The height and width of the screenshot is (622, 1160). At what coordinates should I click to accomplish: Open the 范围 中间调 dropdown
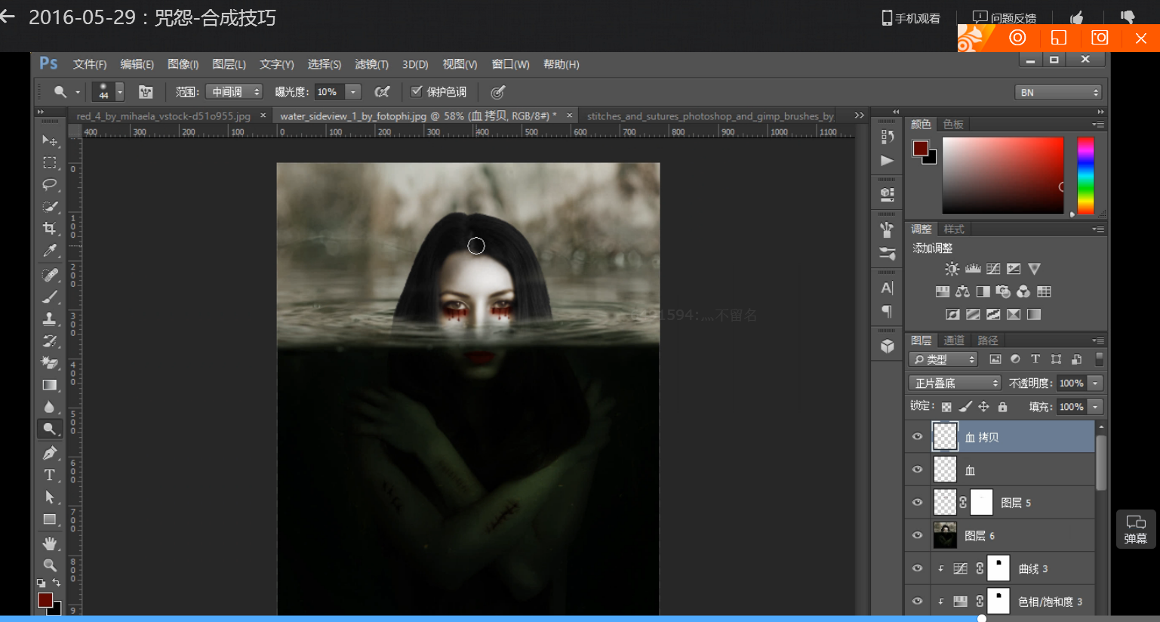pyautogui.click(x=235, y=92)
